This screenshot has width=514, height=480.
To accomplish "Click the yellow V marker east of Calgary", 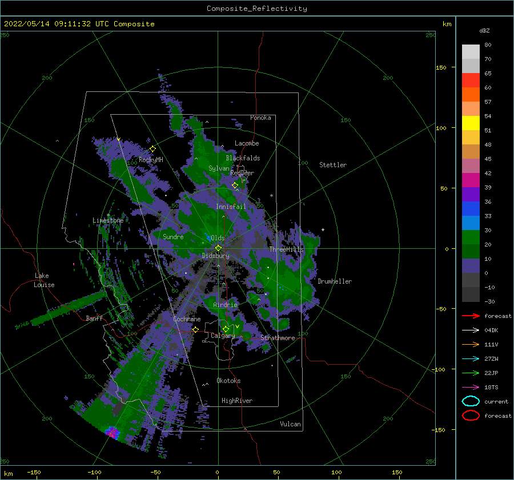I will click(237, 326).
